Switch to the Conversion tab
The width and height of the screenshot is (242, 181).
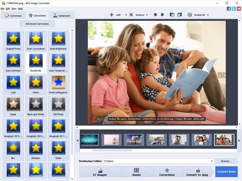click(13, 15)
